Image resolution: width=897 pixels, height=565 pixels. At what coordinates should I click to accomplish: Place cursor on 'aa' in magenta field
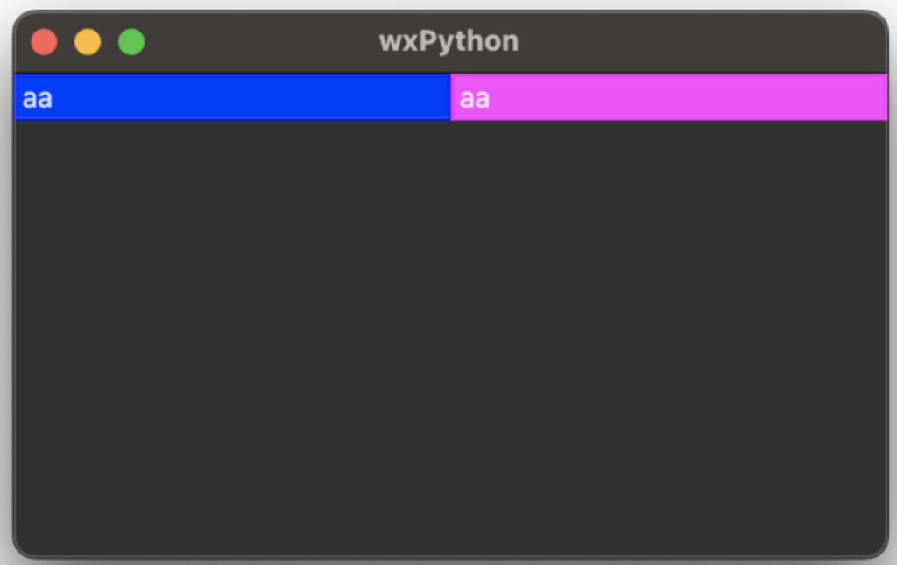[x=475, y=99]
